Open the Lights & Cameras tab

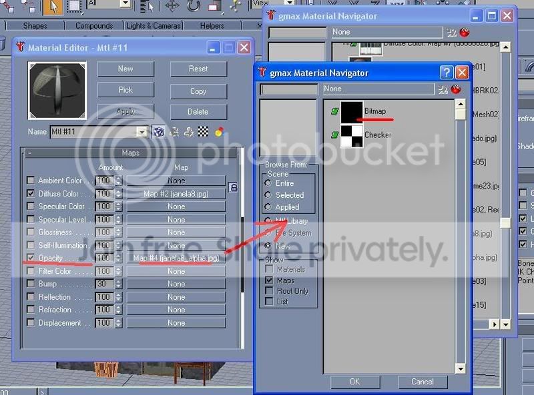click(x=154, y=26)
